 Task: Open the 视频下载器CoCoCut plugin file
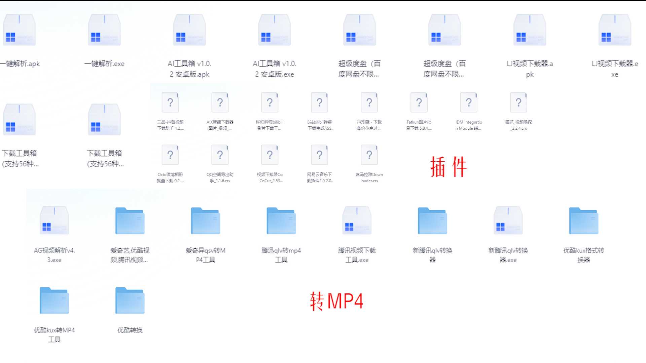[x=270, y=155]
